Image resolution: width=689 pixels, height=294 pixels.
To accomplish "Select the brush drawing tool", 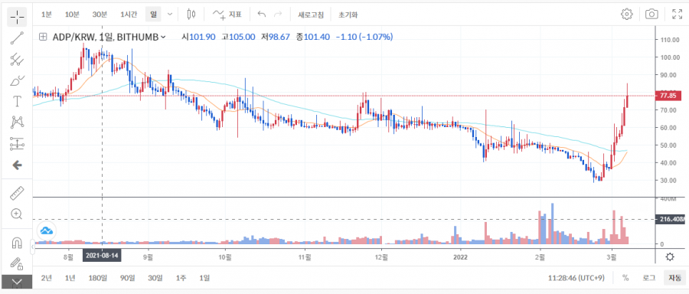I will point(17,80).
